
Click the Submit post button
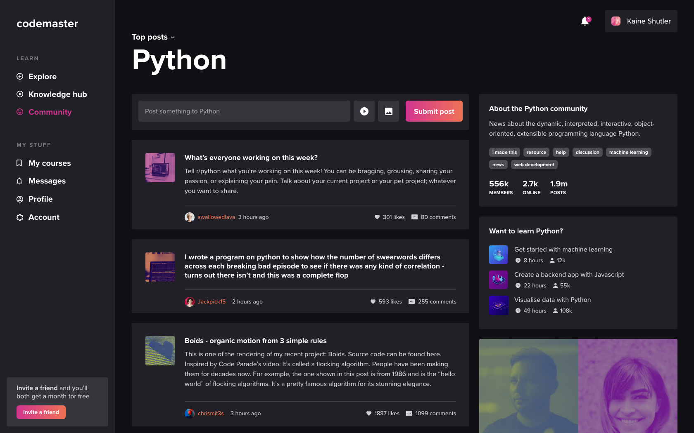434,111
